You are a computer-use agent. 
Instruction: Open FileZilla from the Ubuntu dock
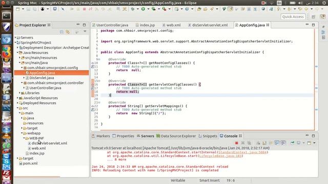pyautogui.click(x=6, y=173)
